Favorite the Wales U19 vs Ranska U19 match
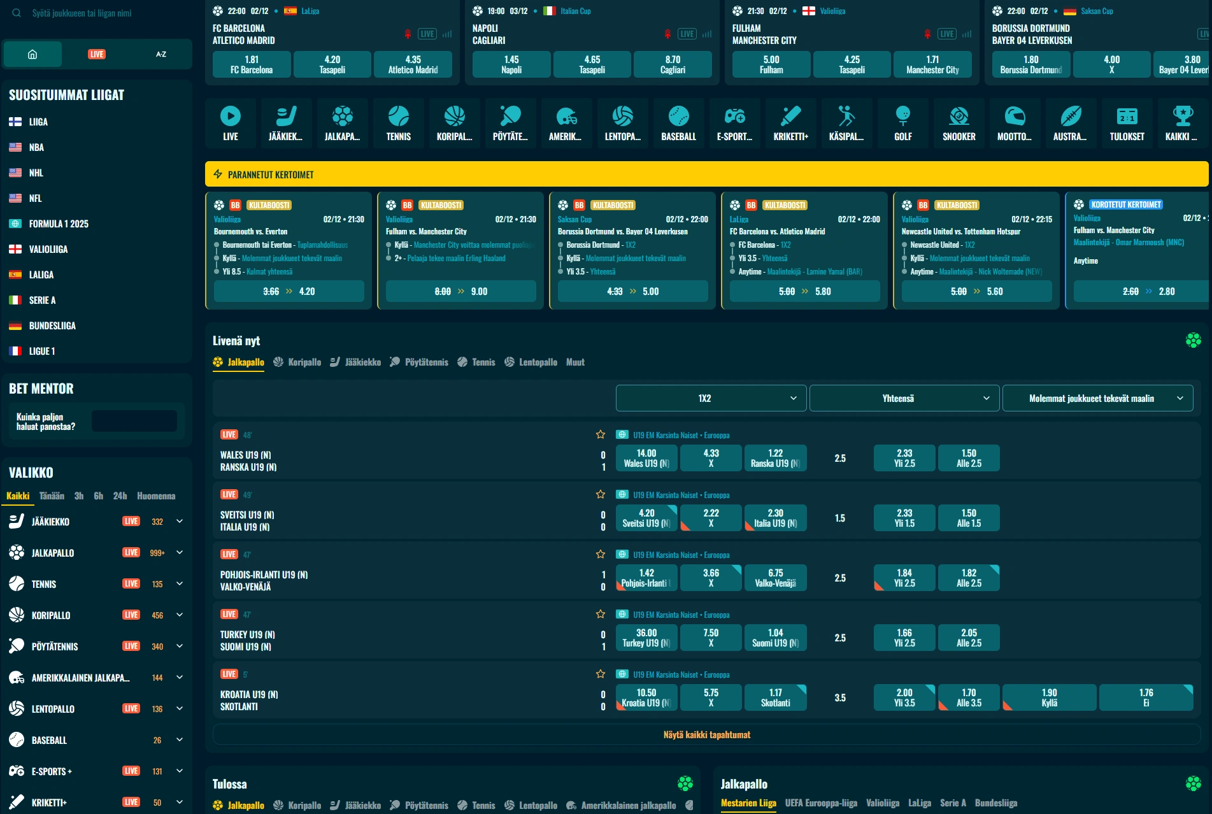Screen dimensions: 1212x814 click(600, 434)
